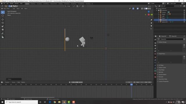Hide the Sphere.002 object in outliner
This screenshot has width=186, height=104.
(184, 22)
